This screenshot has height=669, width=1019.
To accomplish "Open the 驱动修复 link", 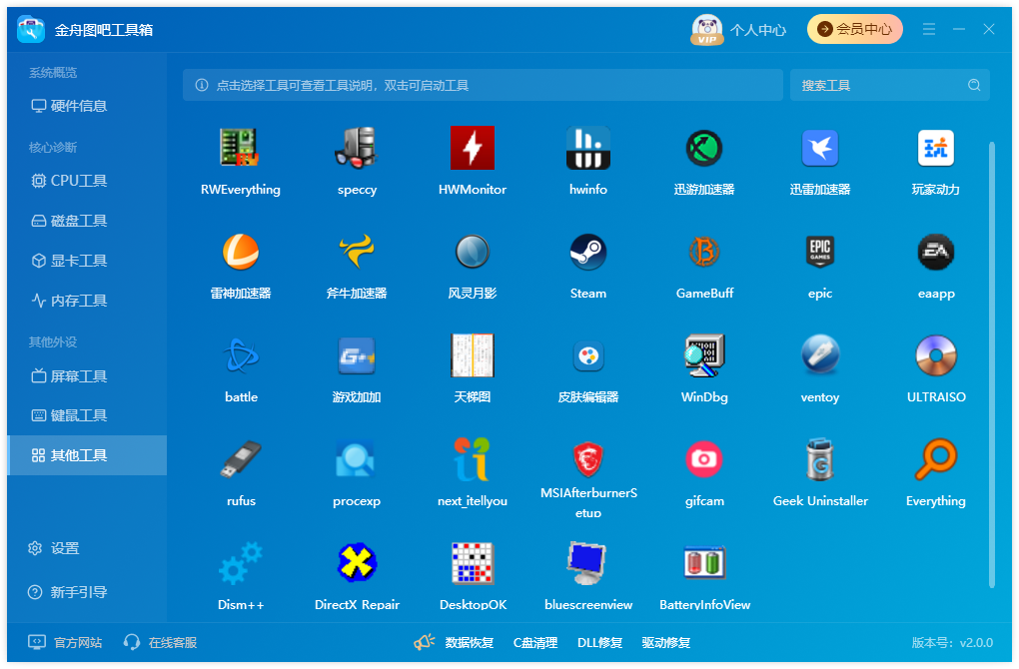I will [x=666, y=643].
